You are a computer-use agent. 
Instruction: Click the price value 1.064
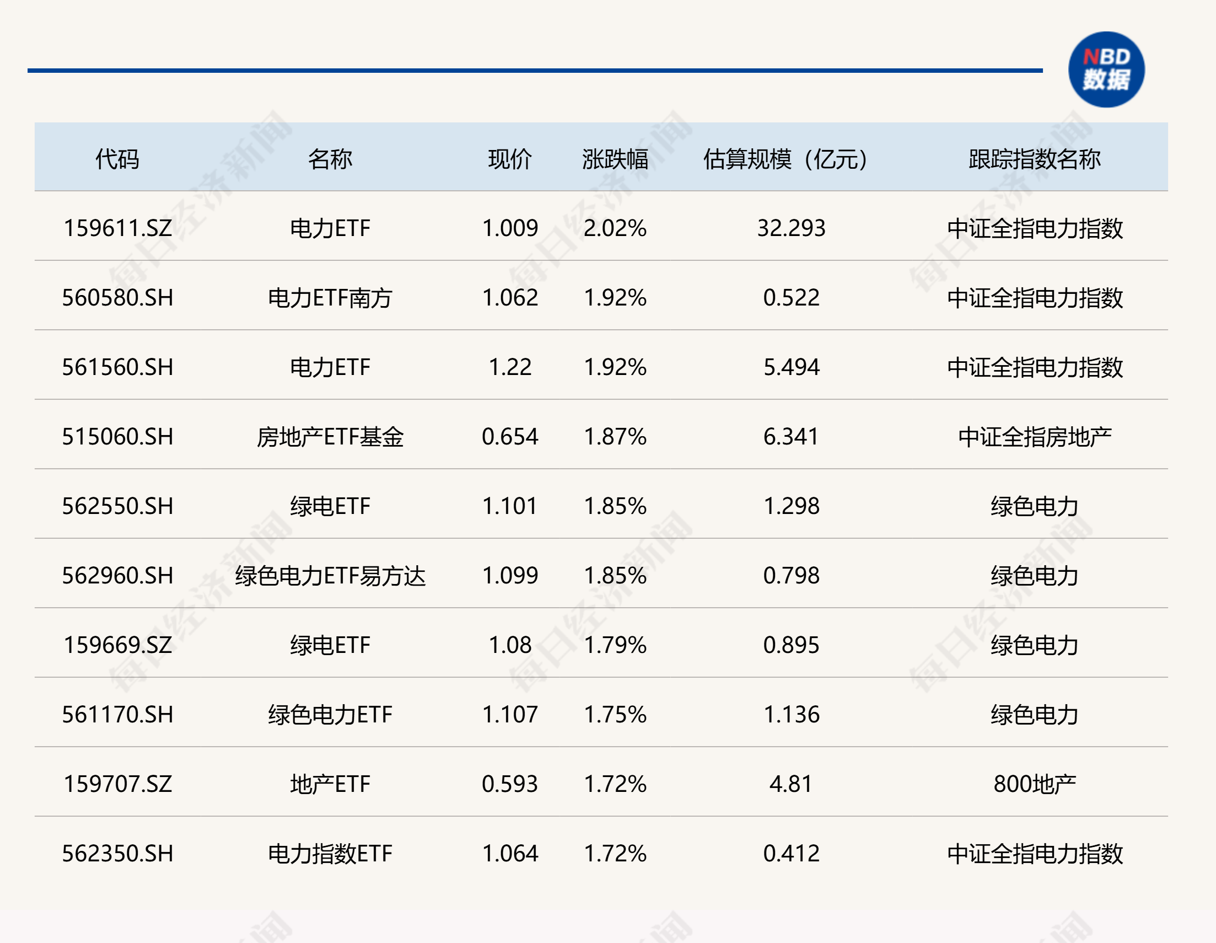pyautogui.click(x=510, y=853)
